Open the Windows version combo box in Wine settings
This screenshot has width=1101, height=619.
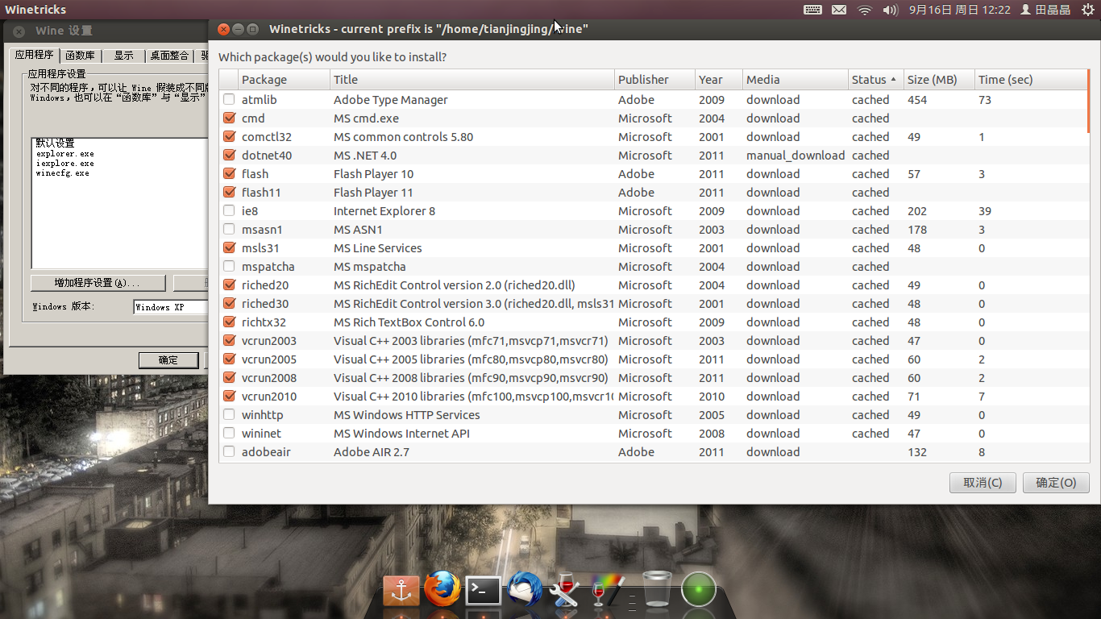coord(171,307)
